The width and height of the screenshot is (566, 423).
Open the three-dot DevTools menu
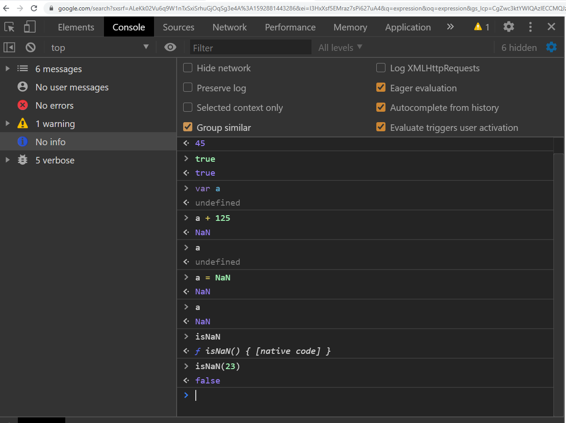[530, 27]
